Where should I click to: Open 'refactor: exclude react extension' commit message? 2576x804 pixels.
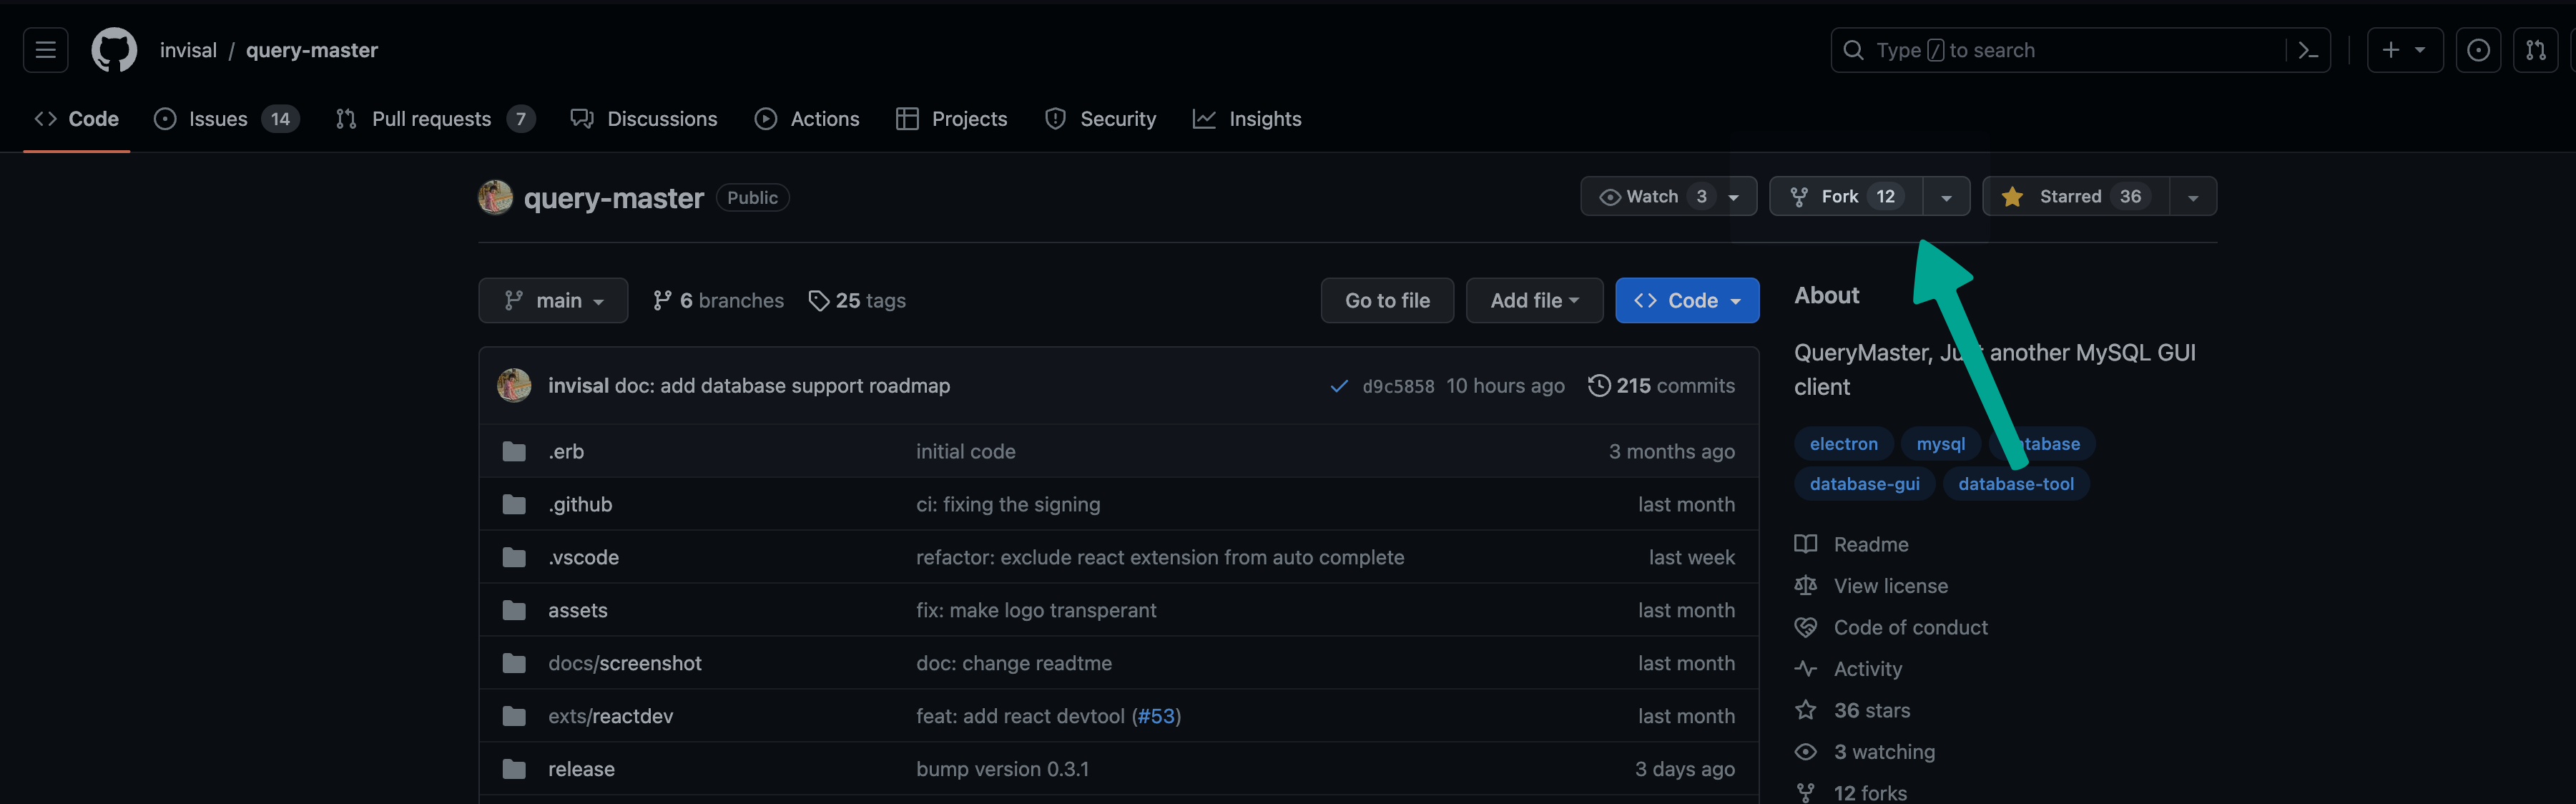pos(1160,557)
